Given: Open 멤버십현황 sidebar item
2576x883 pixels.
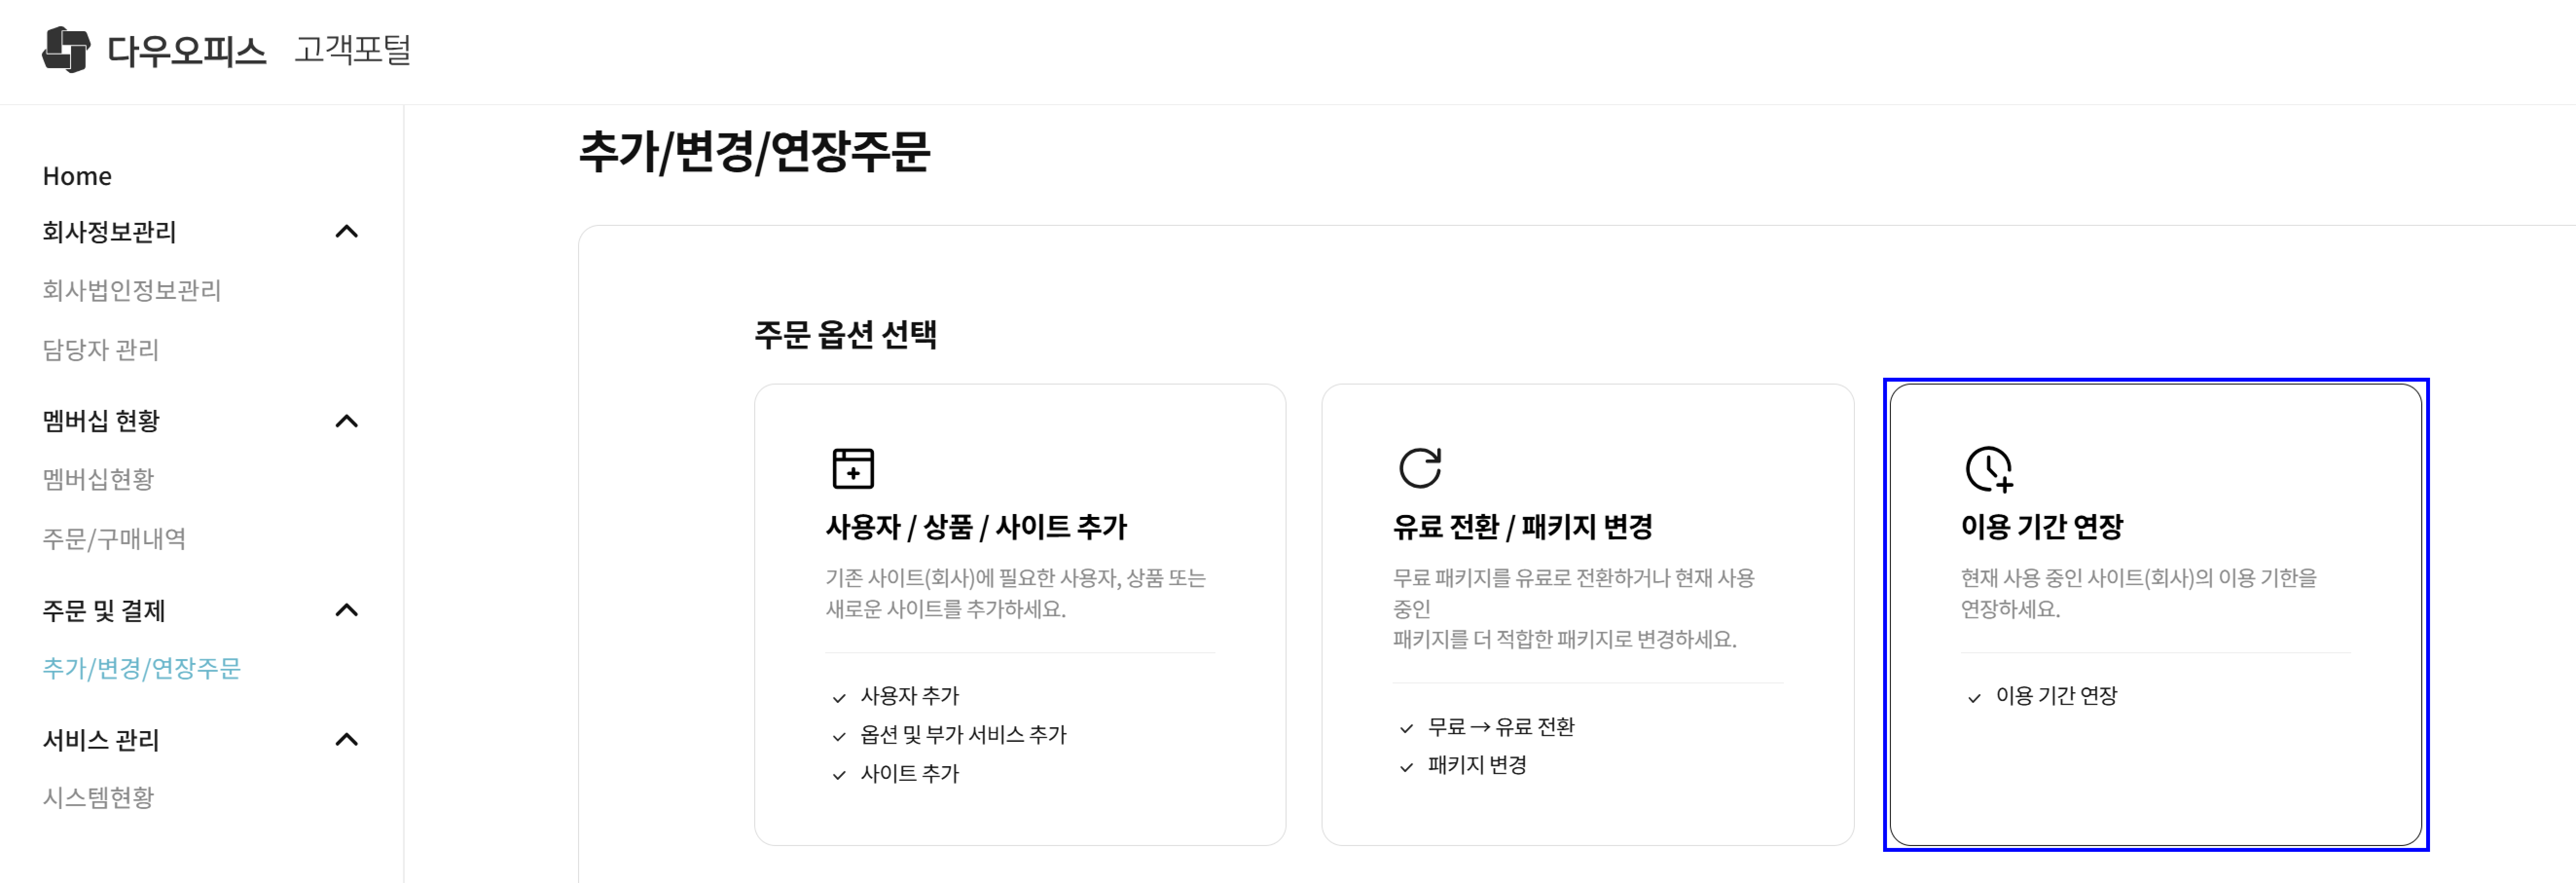Looking at the screenshot, I should click(x=98, y=479).
